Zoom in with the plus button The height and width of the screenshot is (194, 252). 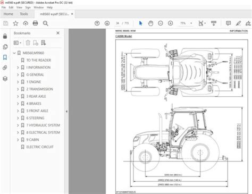(x=171, y=23)
